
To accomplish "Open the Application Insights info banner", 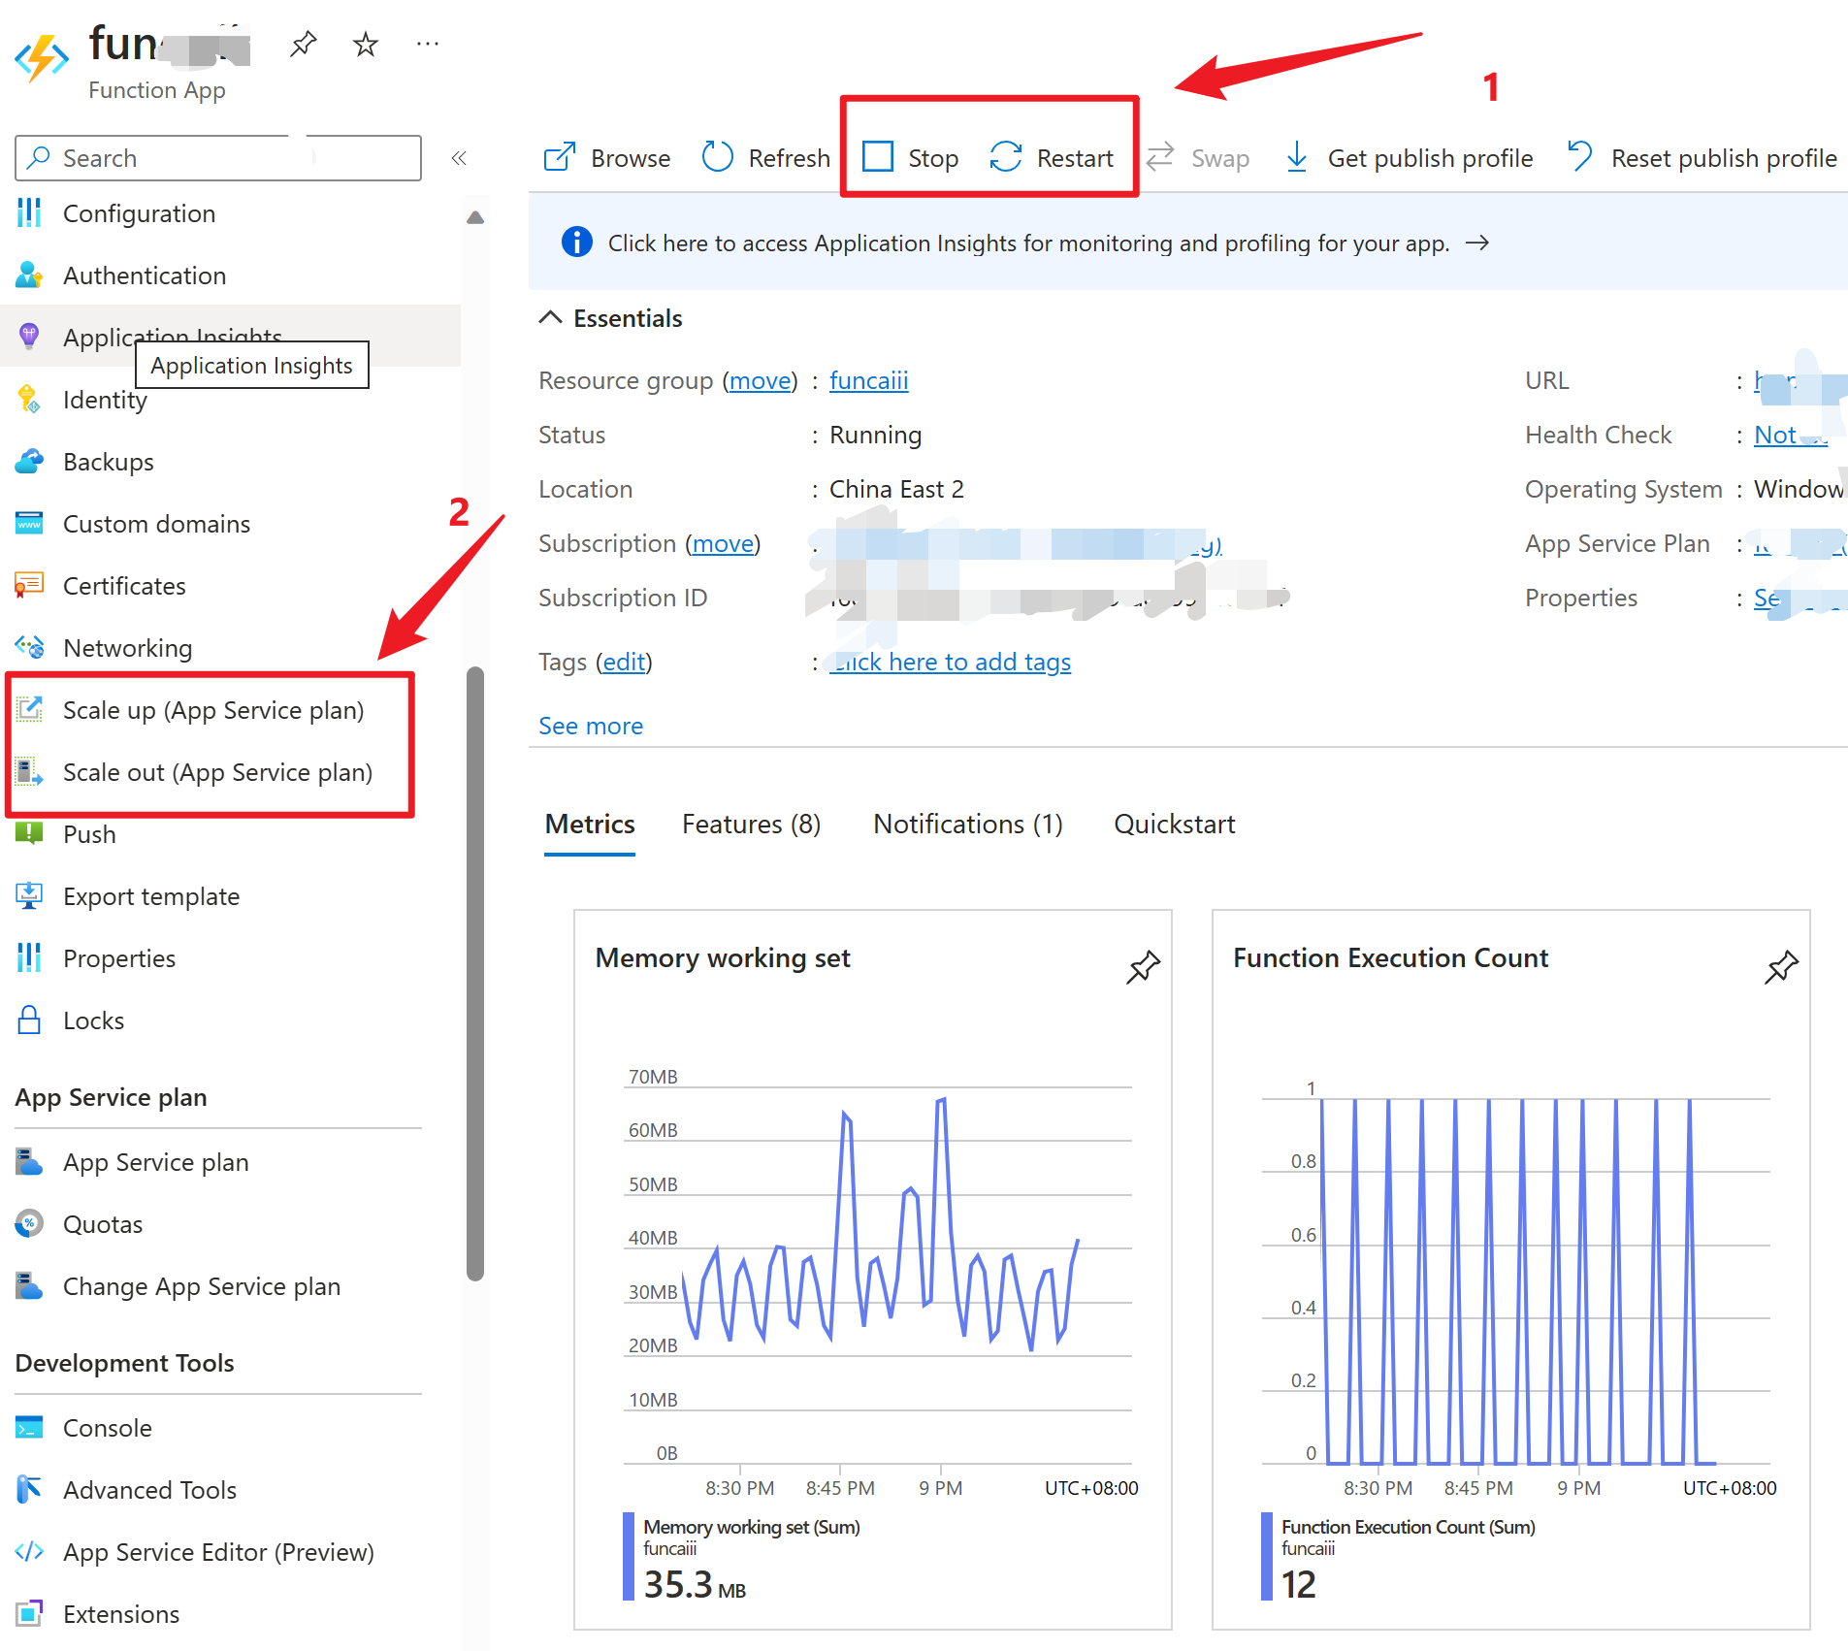I will tap(1028, 243).
